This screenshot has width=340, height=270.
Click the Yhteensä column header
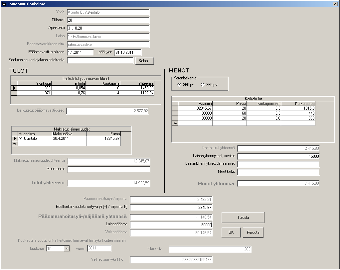[x=137, y=83]
